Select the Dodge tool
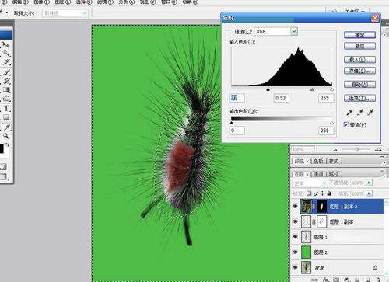Screen dimensions: 389x282 point(6,99)
